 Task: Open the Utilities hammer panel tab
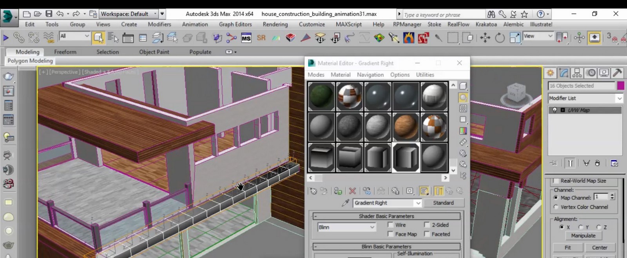(x=617, y=73)
